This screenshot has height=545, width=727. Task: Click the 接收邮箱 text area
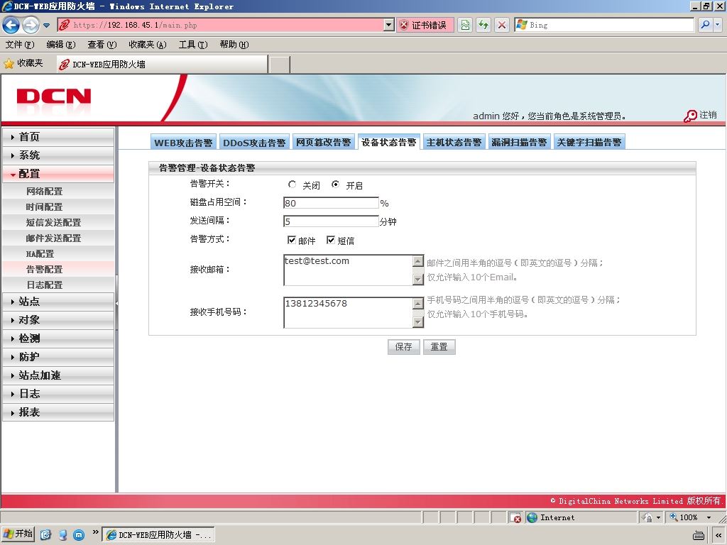(x=348, y=270)
